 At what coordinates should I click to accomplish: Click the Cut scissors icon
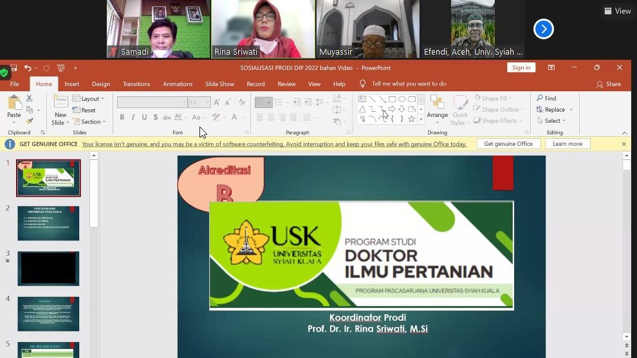[29, 98]
